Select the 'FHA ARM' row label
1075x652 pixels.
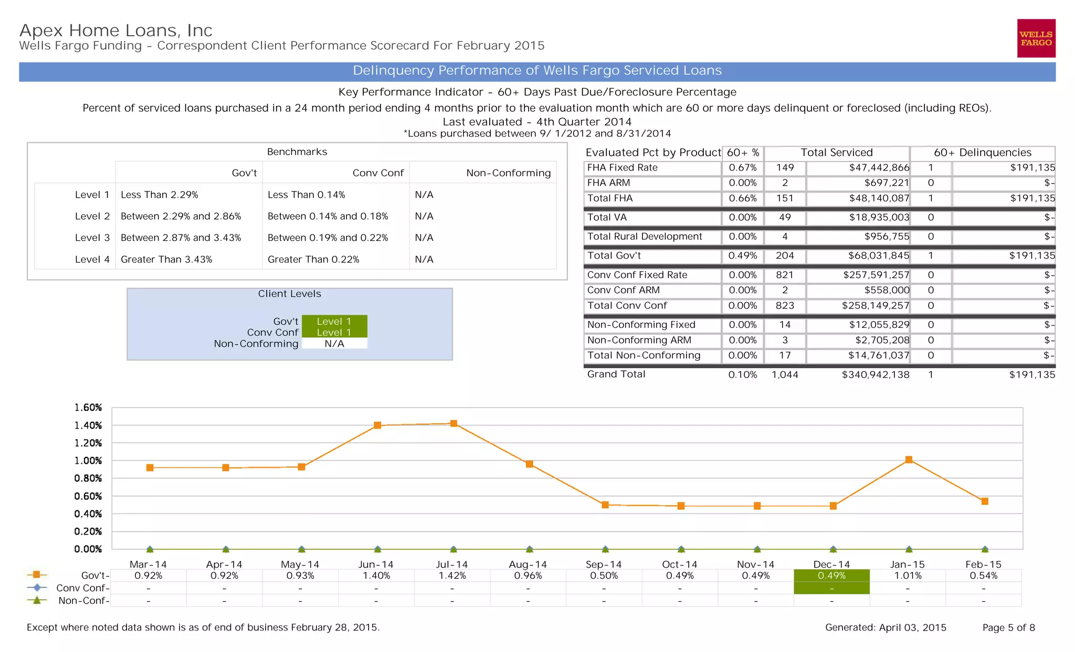coord(608,183)
